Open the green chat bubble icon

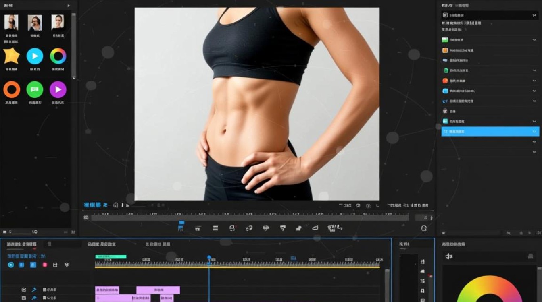click(35, 89)
